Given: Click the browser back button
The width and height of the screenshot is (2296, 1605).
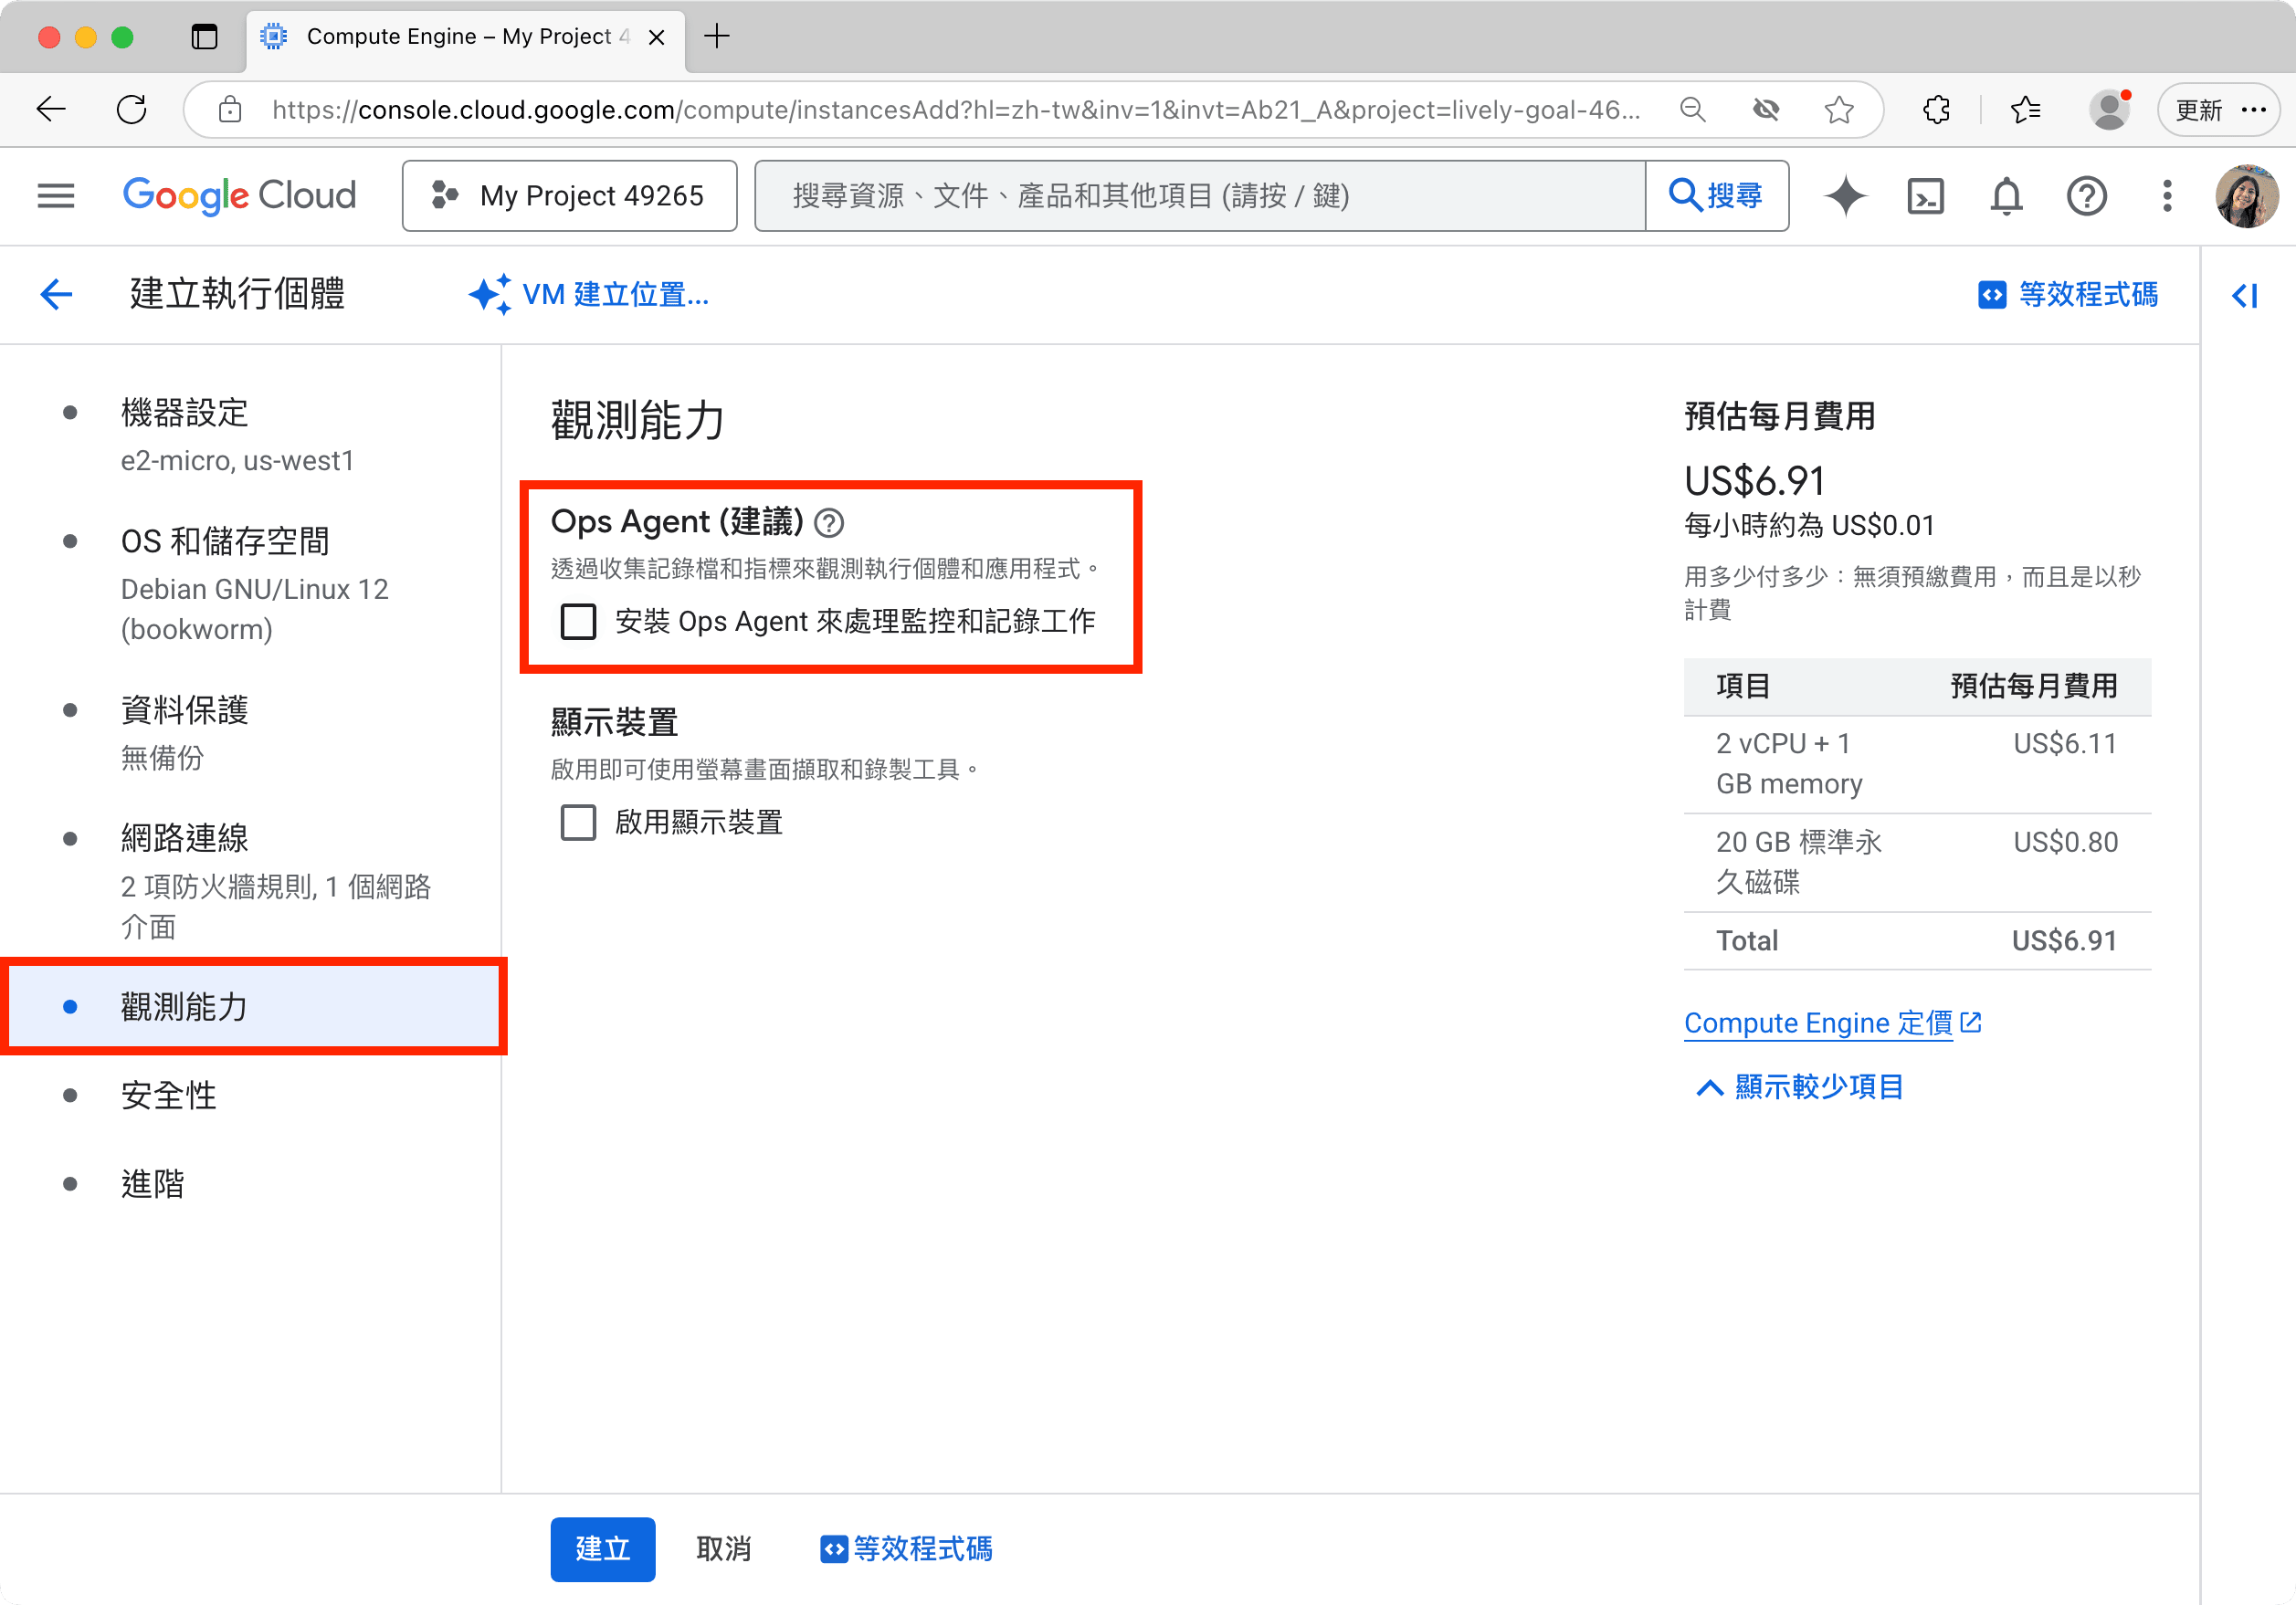Looking at the screenshot, I should [x=50, y=109].
